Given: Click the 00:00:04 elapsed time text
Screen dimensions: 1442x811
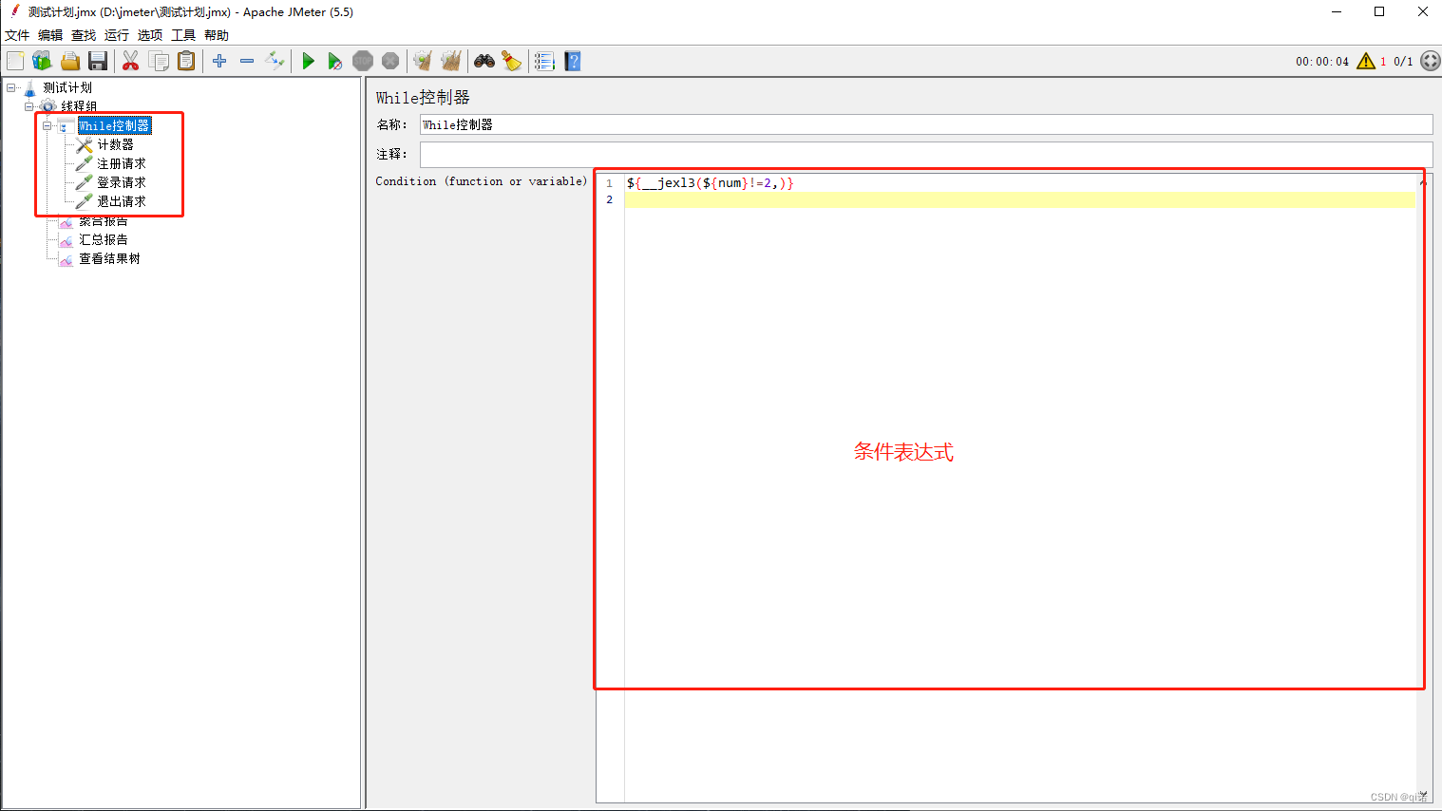Looking at the screenshot, I should click(x=1322, y=62).
